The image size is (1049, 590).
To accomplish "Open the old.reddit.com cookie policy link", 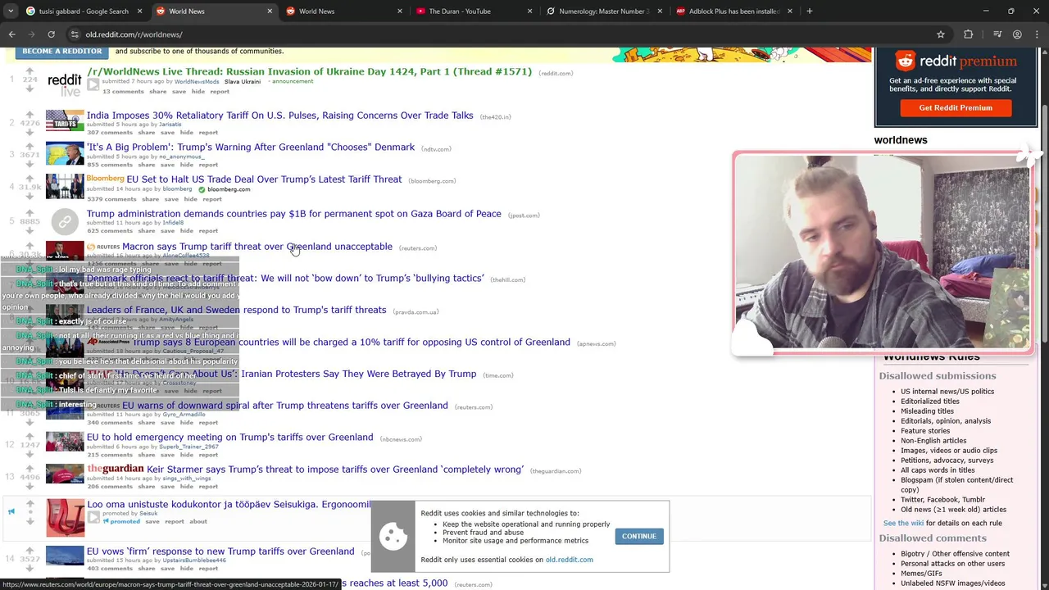I will 569,560.
